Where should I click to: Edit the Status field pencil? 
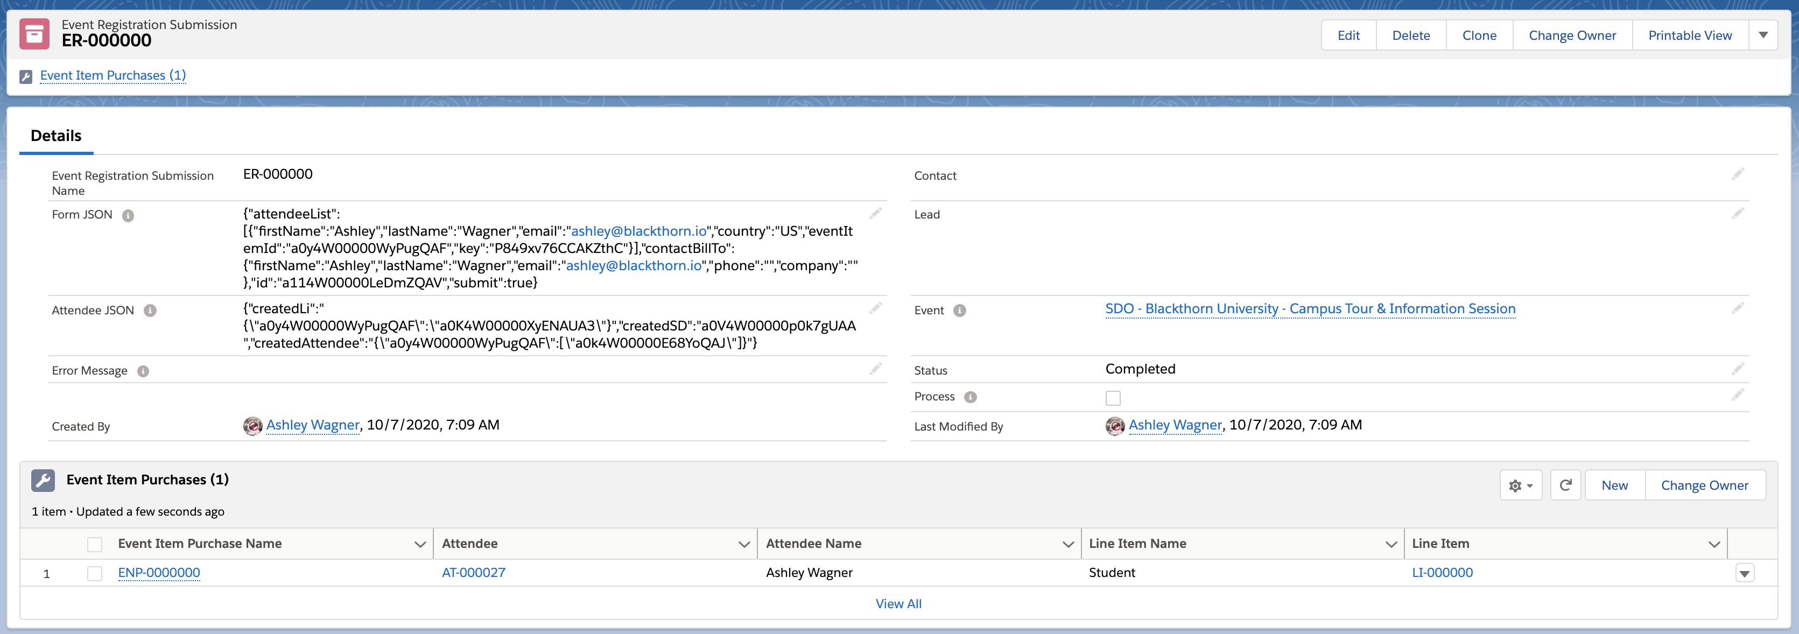click(1738, 369)
